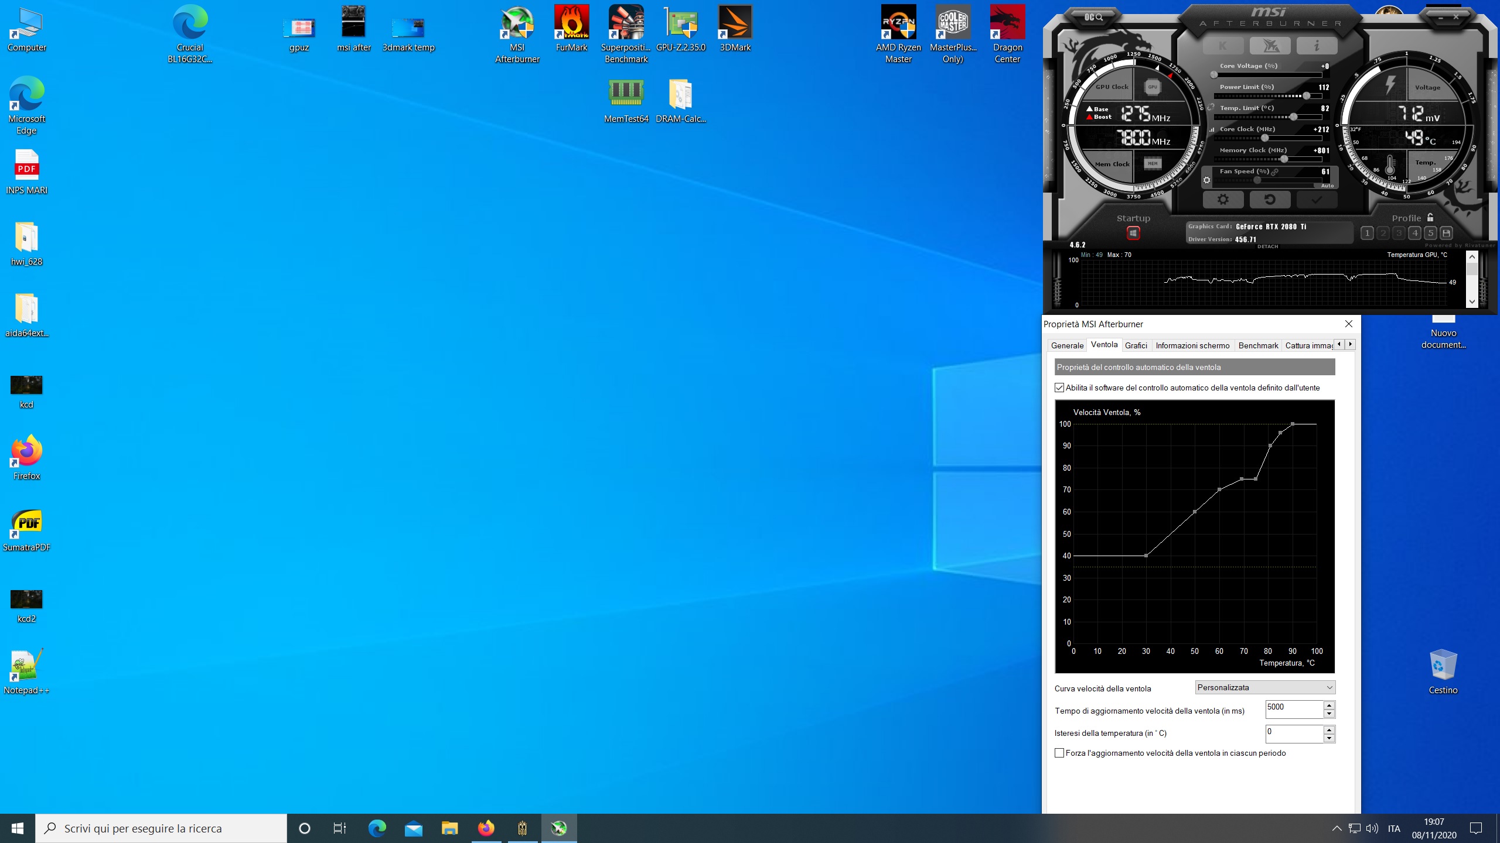The width and height of the screenshot is (1500, 843).
Task: Adjust the Temp. Limit slider handle
Action: (x=1293, y=117)
